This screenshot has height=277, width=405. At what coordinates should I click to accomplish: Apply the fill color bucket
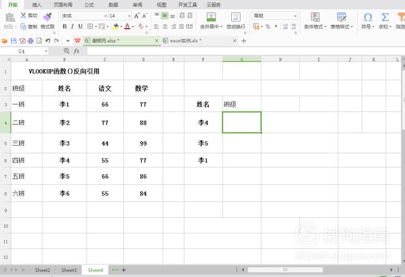[x=116, y=26]
